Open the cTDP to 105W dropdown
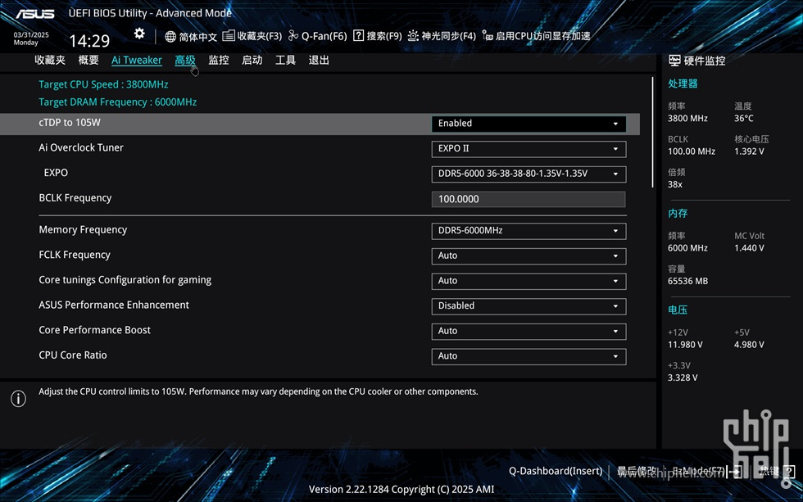 click(x=529, y=124)
